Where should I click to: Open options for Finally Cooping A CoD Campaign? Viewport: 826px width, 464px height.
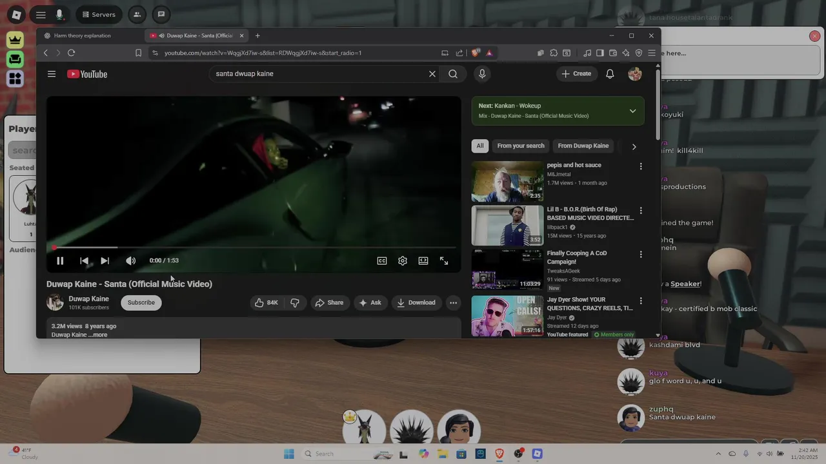click(641, 255)
